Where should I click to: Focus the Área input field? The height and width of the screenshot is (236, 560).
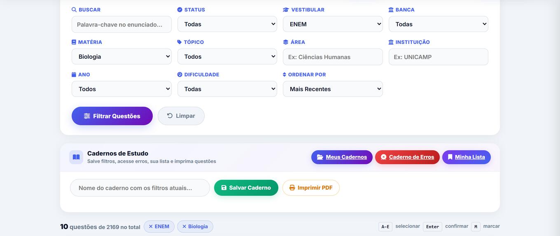(x=333, y=57)
